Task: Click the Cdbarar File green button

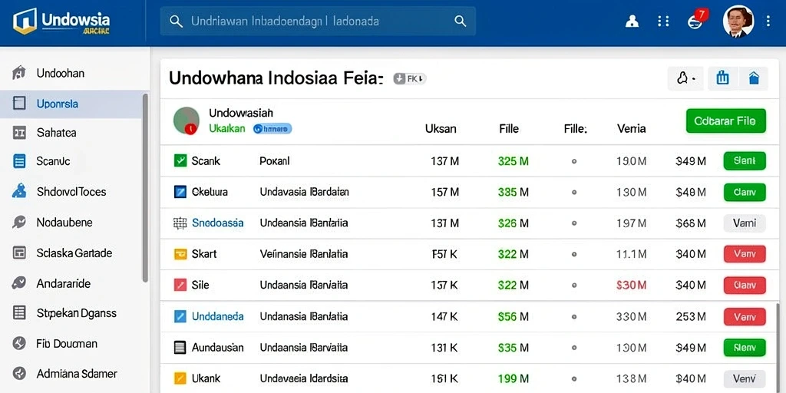Action: pos(725,121)
